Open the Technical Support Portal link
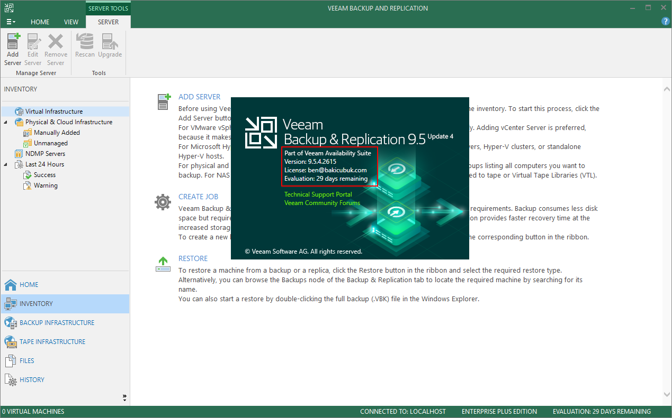The image size is (672, 418). [318, 194]
